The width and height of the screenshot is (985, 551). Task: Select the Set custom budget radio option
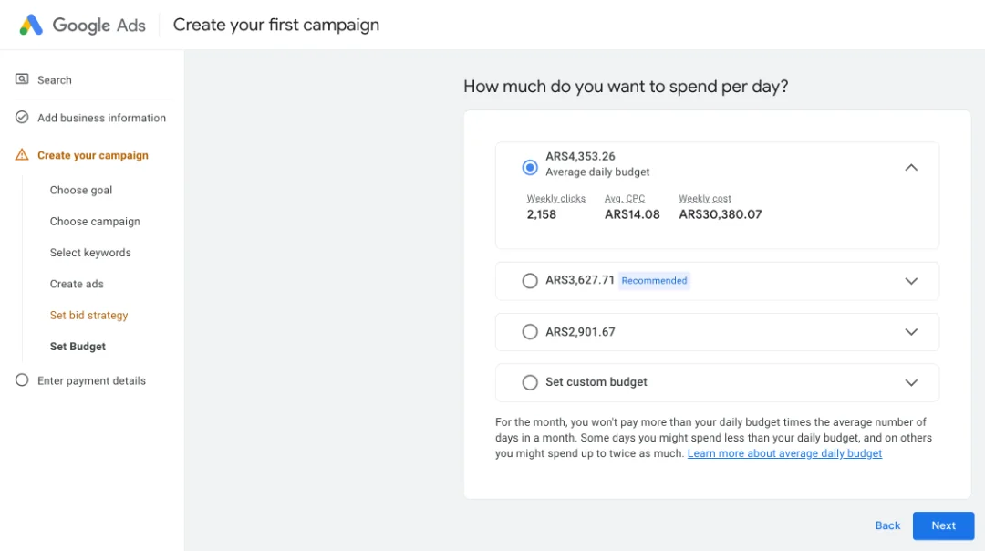(x=530, y=382)
